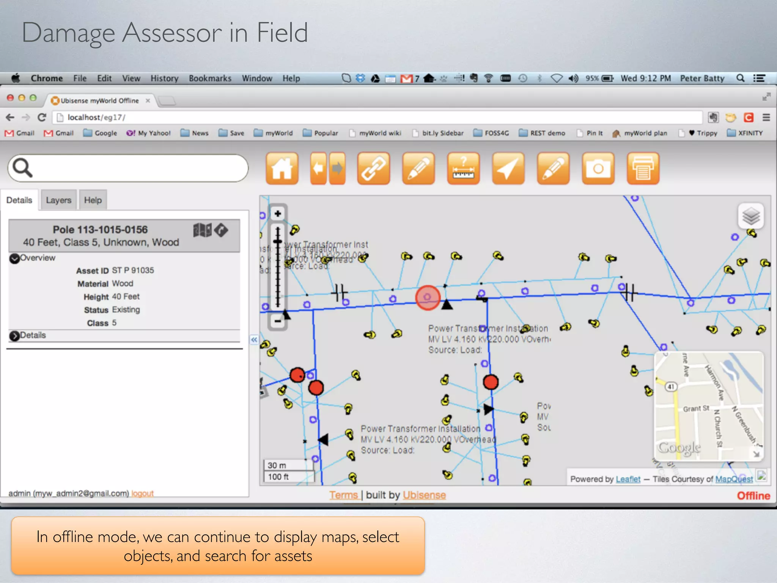This screenshot has width=777, height=583.
Task: Click the Gmail menu bar icon
Action: click(407, 79)
